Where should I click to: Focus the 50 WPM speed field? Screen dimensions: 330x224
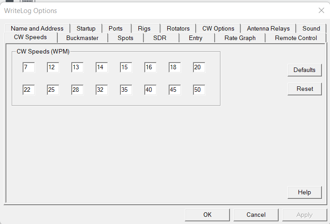(x=199, y=90)
